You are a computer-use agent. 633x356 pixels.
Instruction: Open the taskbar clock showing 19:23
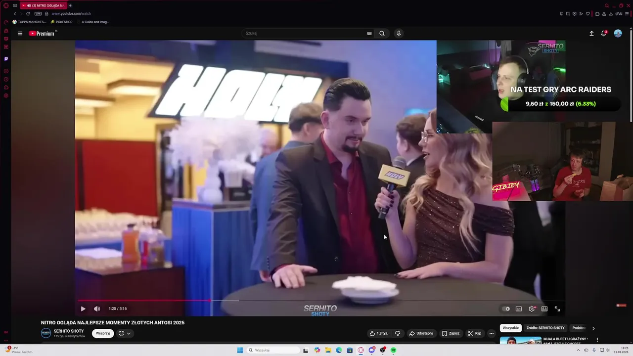pyautogui.click(x=621, y=350)
